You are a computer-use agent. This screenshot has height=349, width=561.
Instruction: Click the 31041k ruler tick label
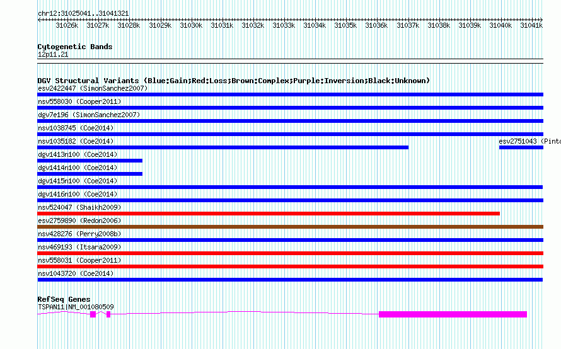[x=531, y=25]
